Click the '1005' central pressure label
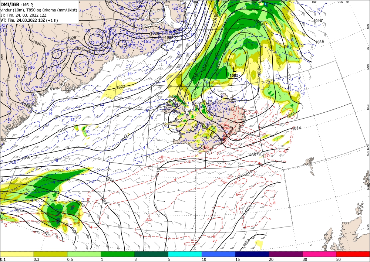 [x=234, y=75]
